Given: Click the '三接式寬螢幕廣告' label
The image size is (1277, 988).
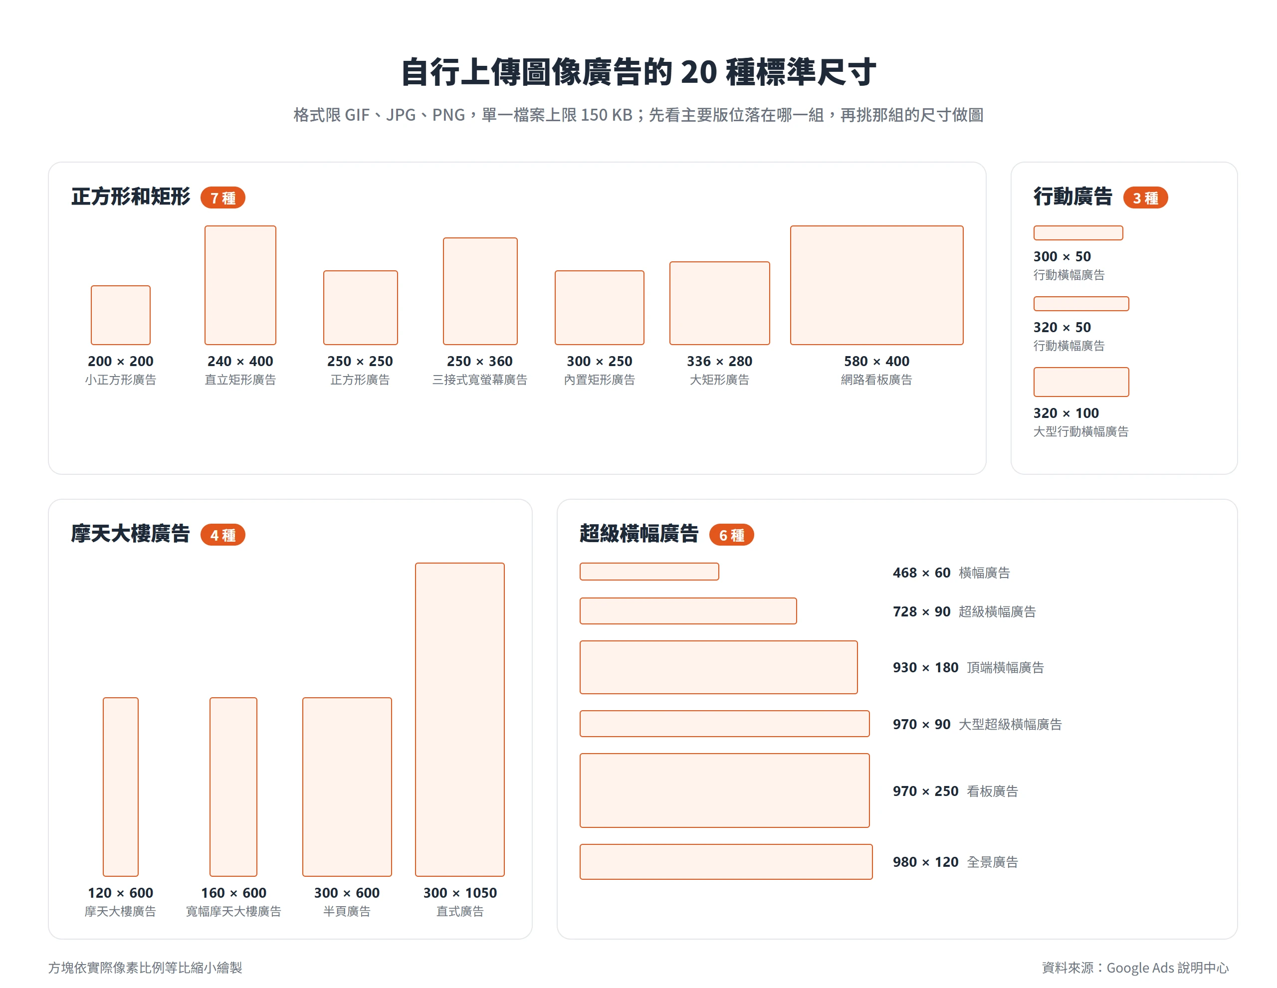Looking at the screenshot, I should [480, 380].
